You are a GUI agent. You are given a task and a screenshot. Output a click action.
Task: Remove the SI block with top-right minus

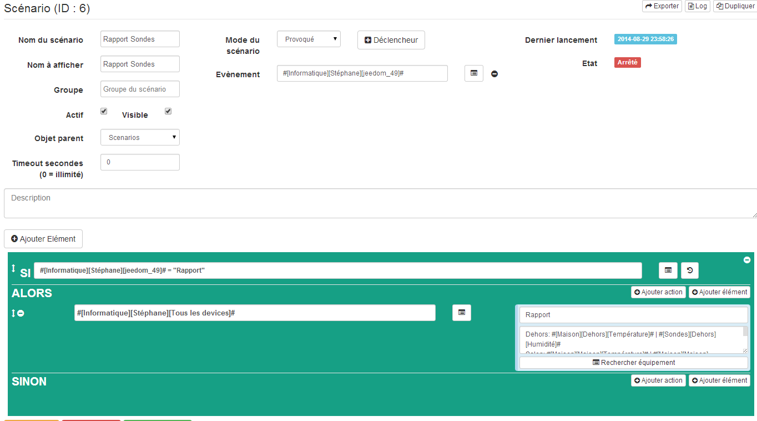click(747, 260)
